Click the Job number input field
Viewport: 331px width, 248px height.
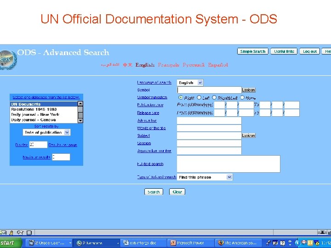tap(209, 120)
